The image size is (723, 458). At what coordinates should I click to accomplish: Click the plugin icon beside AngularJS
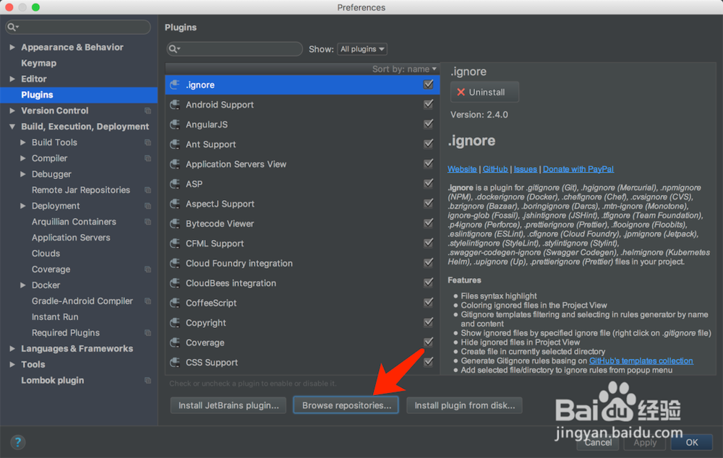tap(175, 124)
